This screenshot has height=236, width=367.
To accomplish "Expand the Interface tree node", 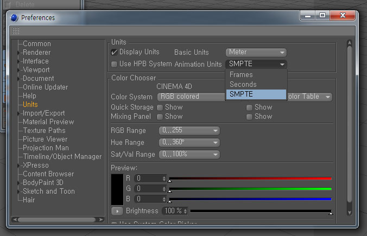I will (18, 61).
